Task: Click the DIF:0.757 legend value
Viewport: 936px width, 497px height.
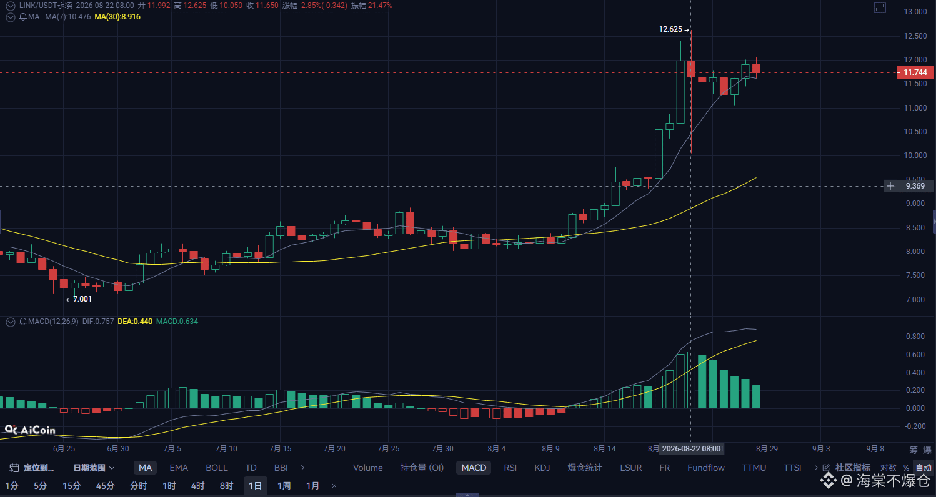Action: (98, 322)
